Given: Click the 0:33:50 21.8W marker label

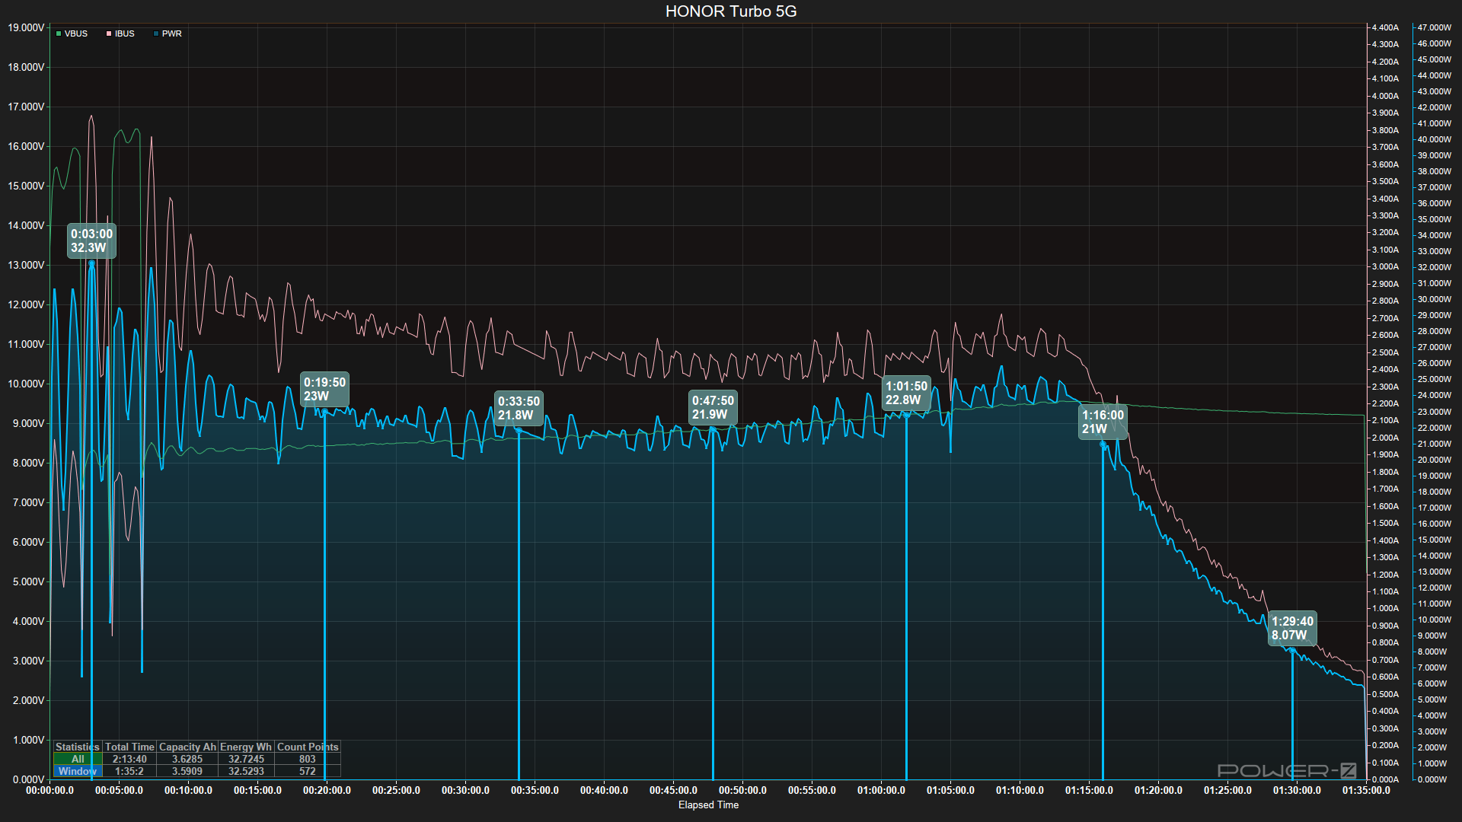Looking at the screenshot, I should coord(519,408).
